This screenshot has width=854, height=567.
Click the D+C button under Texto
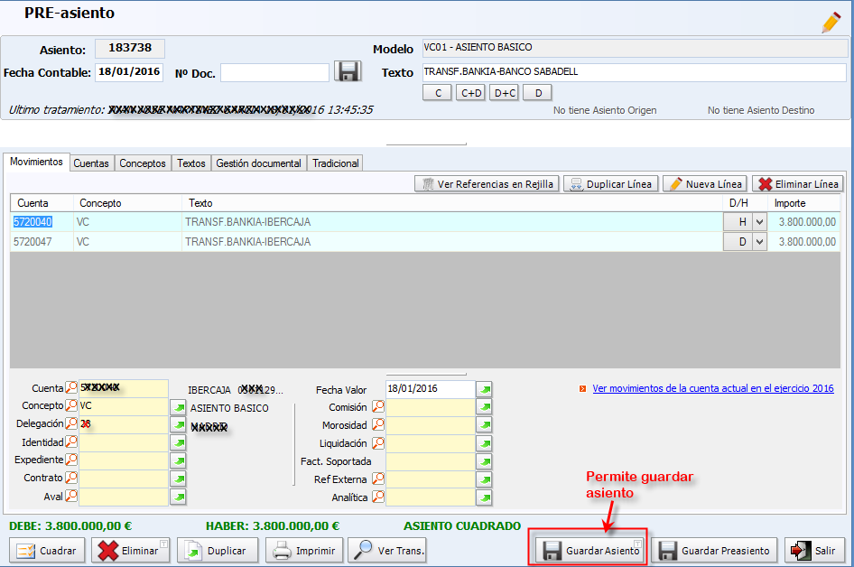click(x=505, y=93)
